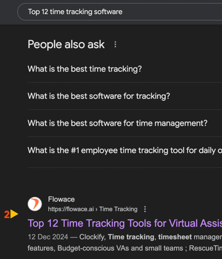Expand the time management software question
This screenshot has width=222, height=259.
click(x=125, y=123)
